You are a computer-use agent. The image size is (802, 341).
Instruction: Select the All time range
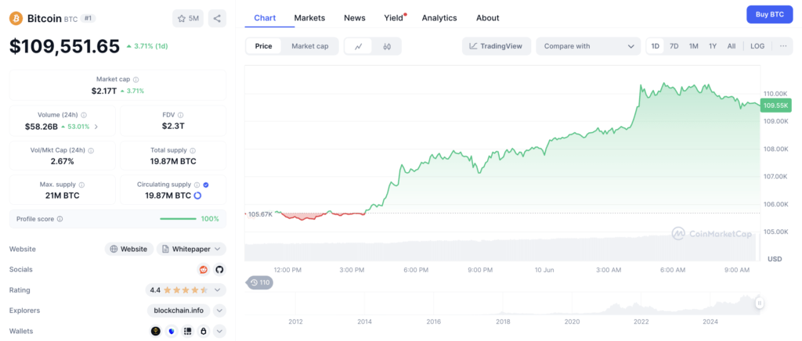(x=732, y=46)
